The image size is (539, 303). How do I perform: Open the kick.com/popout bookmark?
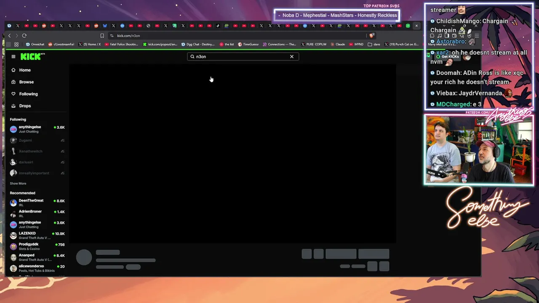[x=160, y=44]
